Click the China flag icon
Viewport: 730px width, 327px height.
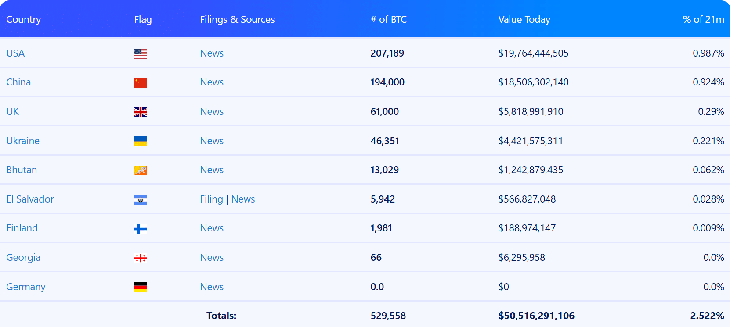tap(140, 83)
